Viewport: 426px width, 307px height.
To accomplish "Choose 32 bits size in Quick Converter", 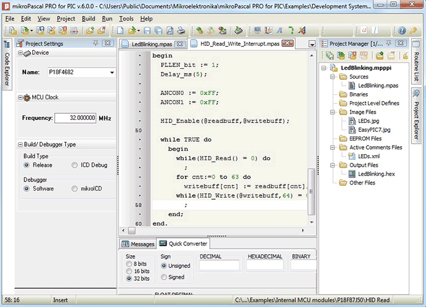I will [x=129, y=278].
